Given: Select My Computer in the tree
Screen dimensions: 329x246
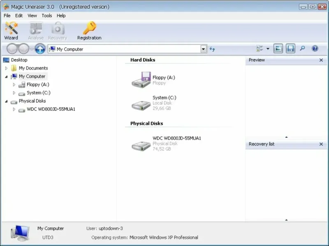Looking at the screenshot, I should click(x=32, y=76).
